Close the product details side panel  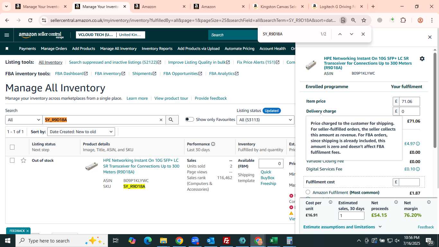click(430, 37)
